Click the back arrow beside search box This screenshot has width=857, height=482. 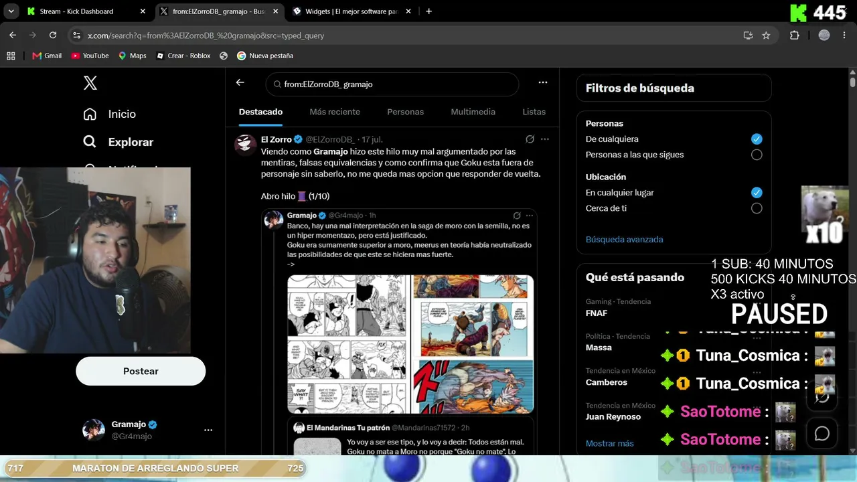[240, 82]
